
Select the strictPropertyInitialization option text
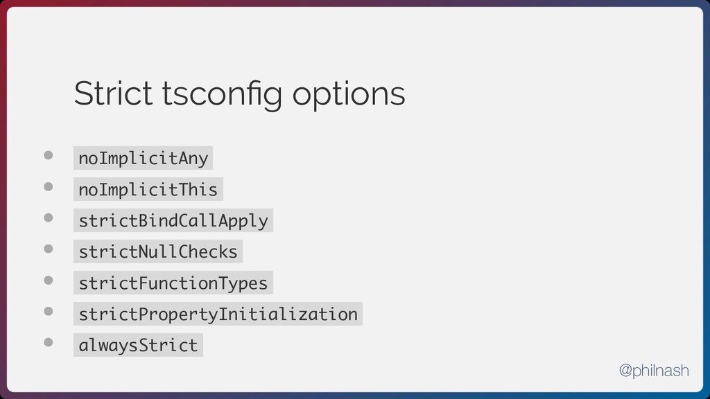coord(218,314)
